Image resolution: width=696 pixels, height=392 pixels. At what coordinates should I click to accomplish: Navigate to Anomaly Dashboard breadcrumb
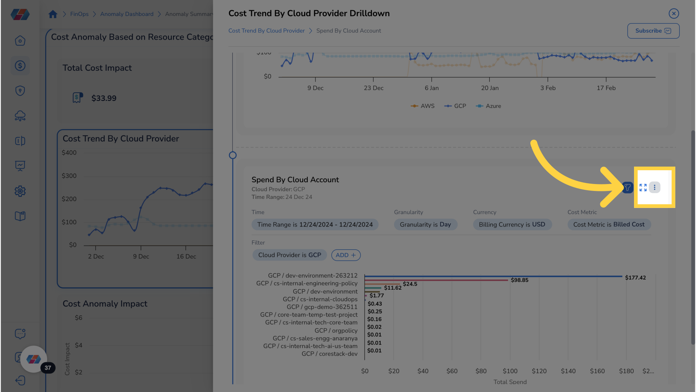click(x=127, y=14)
